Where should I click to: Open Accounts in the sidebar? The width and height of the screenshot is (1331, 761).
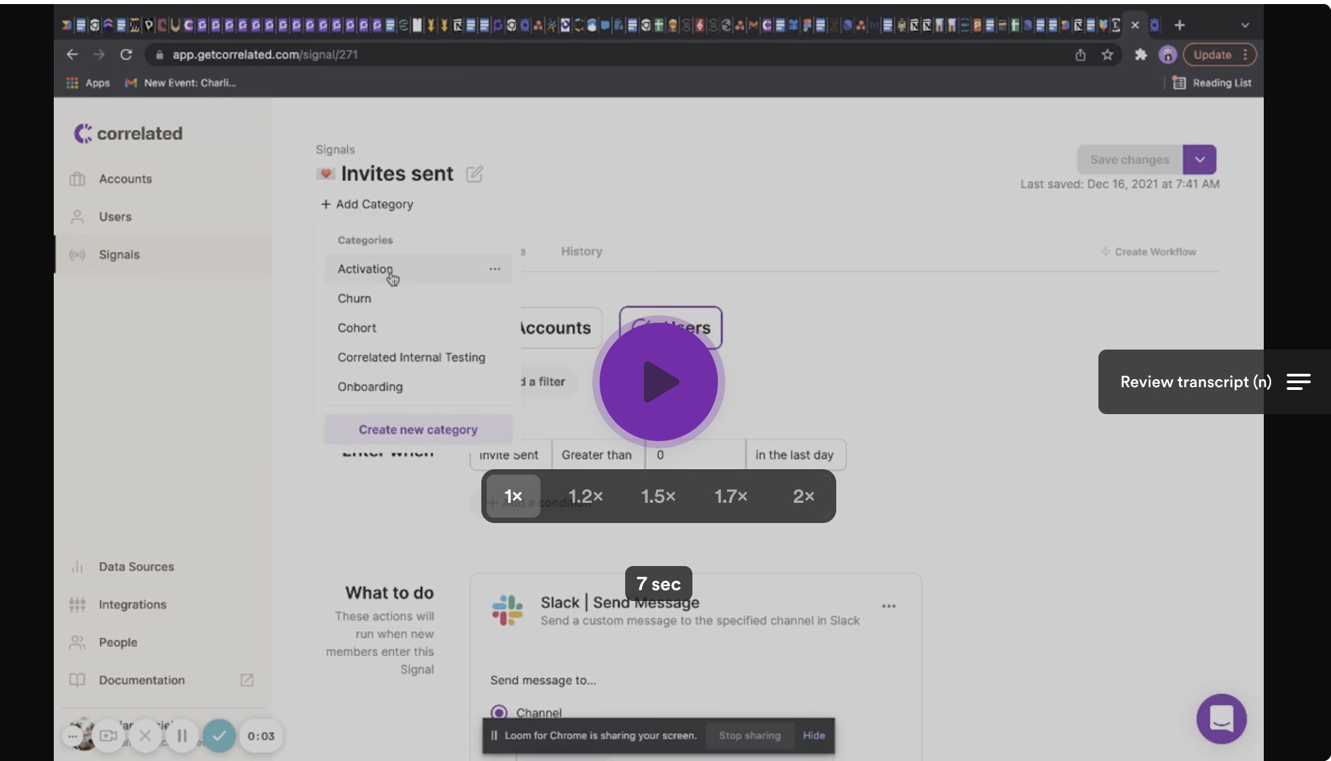point(125,179)
